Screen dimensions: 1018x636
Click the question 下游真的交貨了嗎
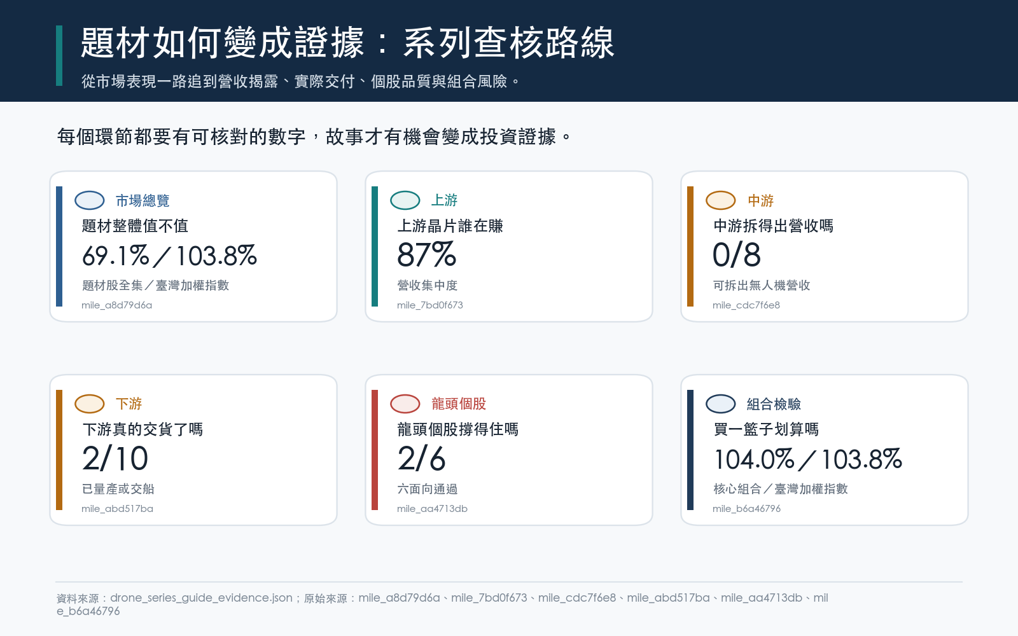[x=143, y=429]
